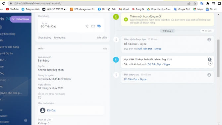Toggle the browser side panel icon

click(219, 3)
